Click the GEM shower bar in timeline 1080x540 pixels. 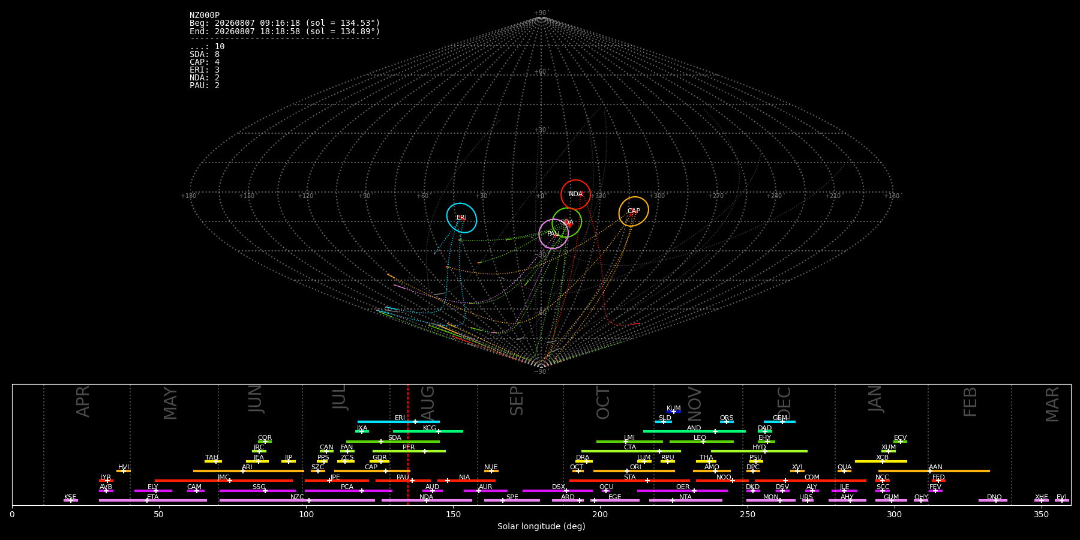(779, 422)
